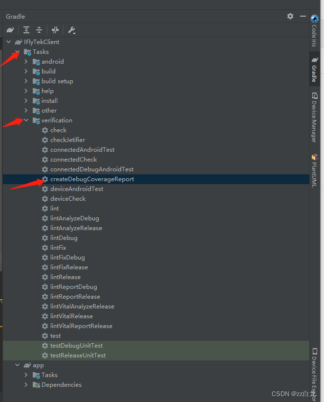This screenshot has width=324, height=402.
Task: Expand all nodes in Gradle tree
Action: click(26, 30)
